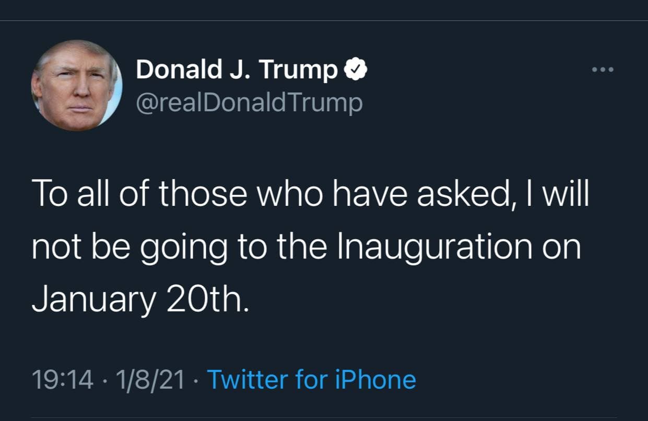The height and width of the screenshot is (421, 648).
Task: Click the dot separator before Twitter for iPhone
Action: point(196,380)
